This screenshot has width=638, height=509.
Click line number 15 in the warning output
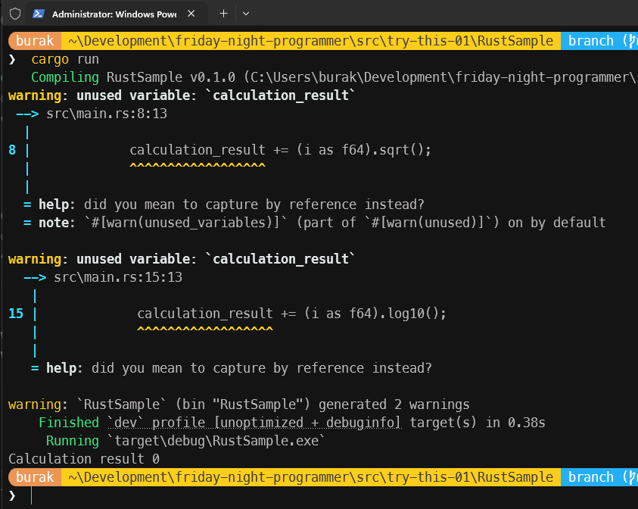(16, 314)
